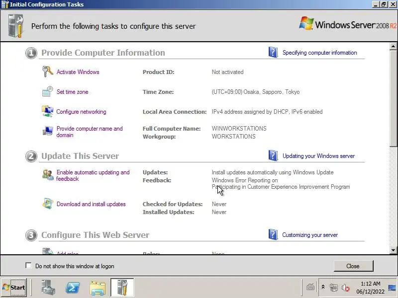Select Initial Configuration Tasks taskbar button
This screenshot has height=298, width=398.
tap(122, 287)
